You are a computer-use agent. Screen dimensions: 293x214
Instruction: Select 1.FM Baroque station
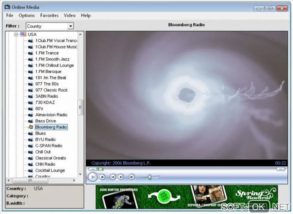click(48, 72)
